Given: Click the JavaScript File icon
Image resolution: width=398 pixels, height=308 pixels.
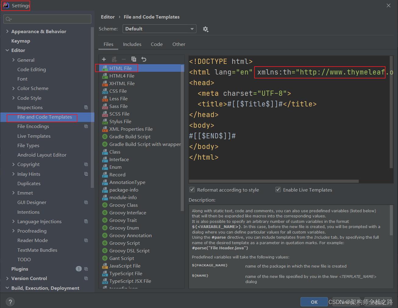Looking at the screenshot, I should 105,266.
